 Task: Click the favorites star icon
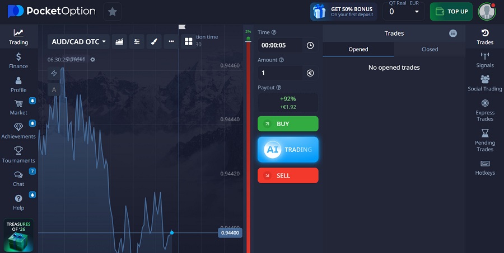pyautogui.click(x=112, y=12)
